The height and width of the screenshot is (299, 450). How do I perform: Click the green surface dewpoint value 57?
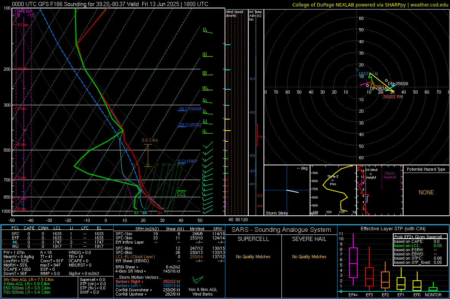(x=136, y=213)
